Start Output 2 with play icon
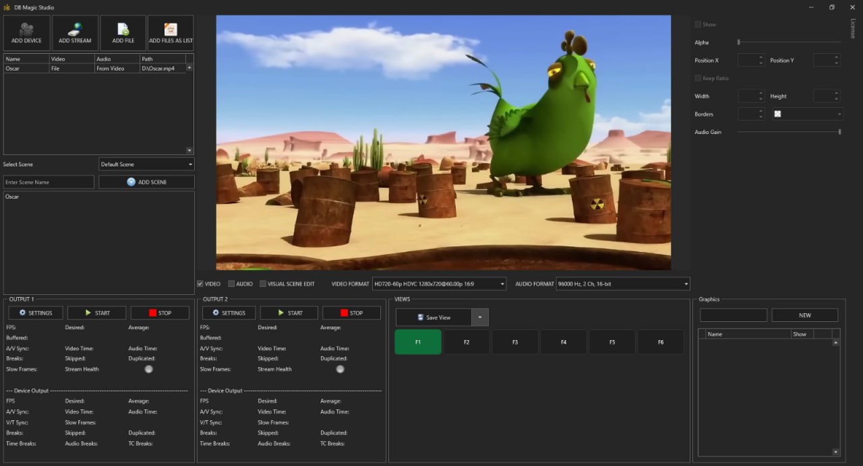Image resolution: width=863 pixels, height=466 pixels. point(282,313)
